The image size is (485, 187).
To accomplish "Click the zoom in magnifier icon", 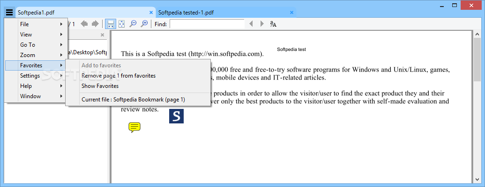I will (x=144, y=24).
